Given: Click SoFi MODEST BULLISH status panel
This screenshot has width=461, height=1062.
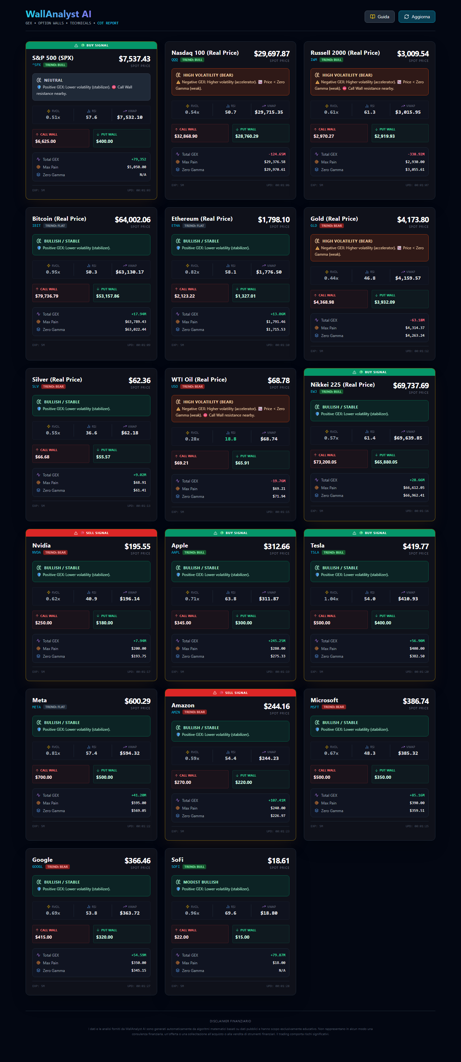Looking at the screenshot, I should coord(230,885).
